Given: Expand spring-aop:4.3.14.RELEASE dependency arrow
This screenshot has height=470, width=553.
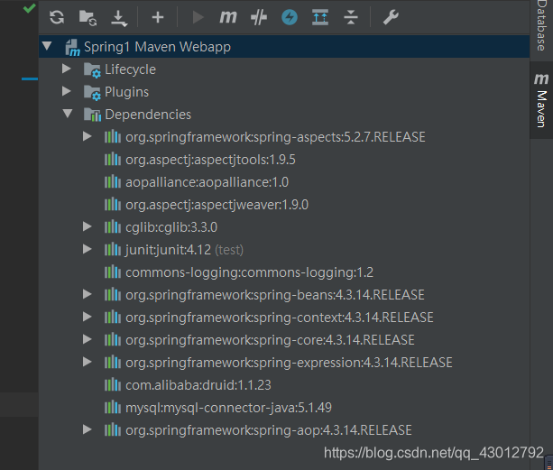Looking at the screenshot, I should tap(88, 429).
